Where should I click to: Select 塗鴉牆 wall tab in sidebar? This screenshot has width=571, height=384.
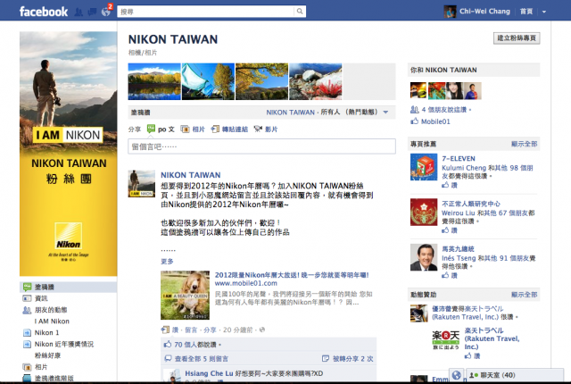point(68,287)
